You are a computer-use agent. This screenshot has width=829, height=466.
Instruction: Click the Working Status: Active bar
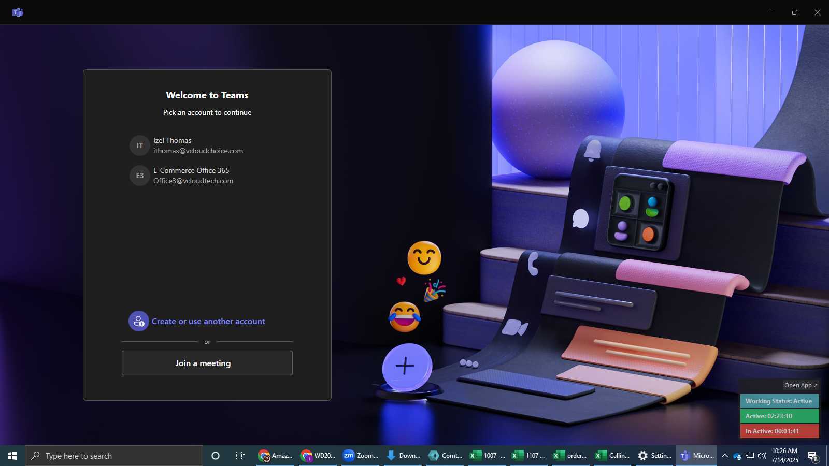tap(779, 401)
